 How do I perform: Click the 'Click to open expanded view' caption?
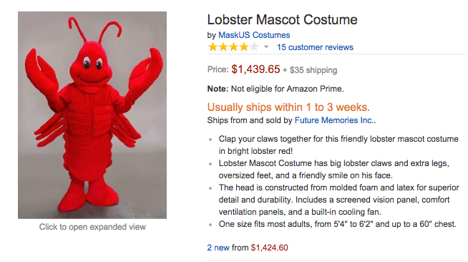point(92,227)
